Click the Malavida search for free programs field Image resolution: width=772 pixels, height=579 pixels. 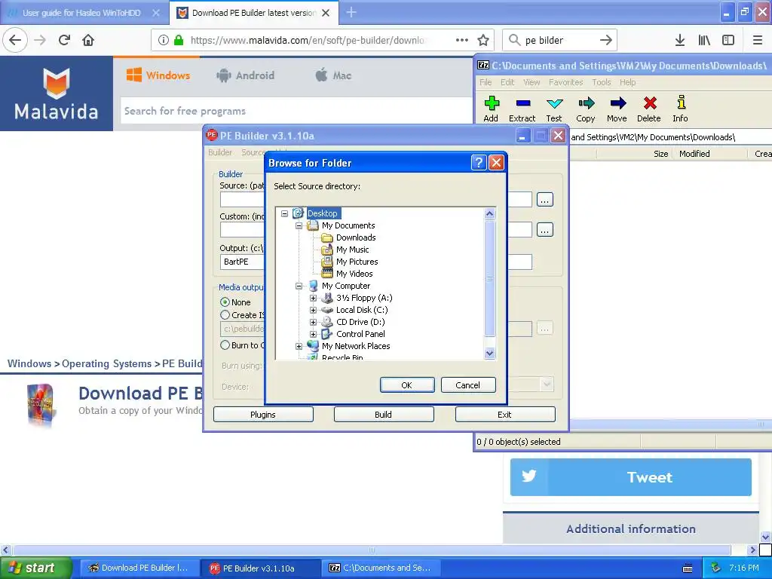(296, 111)
